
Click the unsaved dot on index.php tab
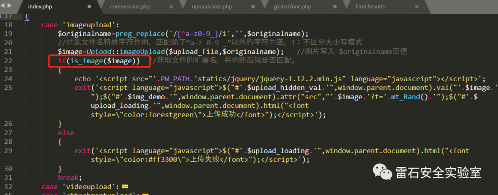(89, 6)
